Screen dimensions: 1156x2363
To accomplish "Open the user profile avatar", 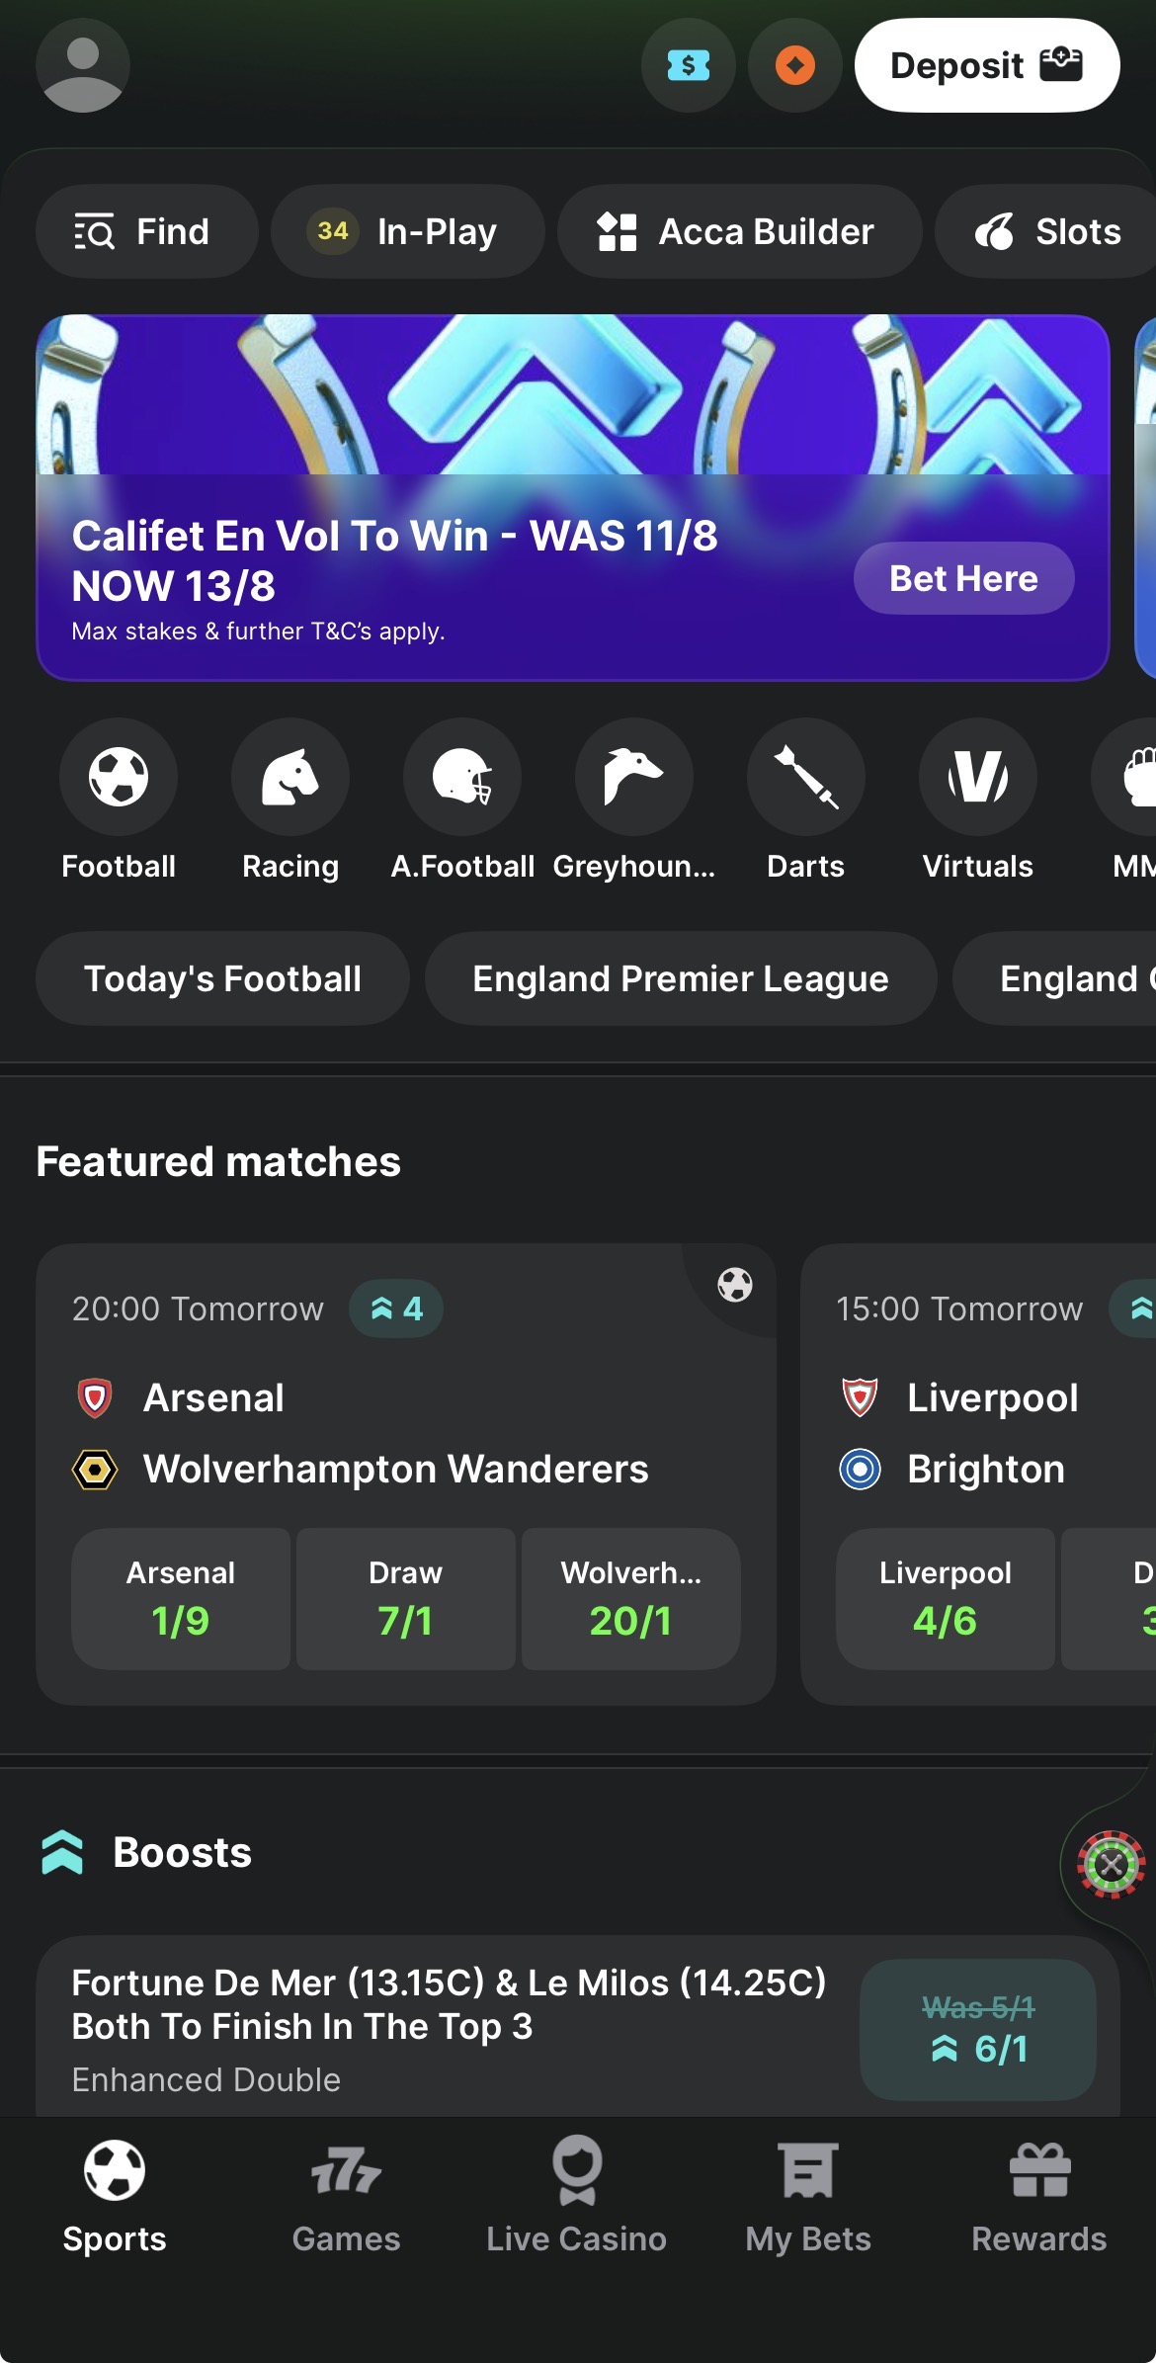I will [x=83, y=65].
